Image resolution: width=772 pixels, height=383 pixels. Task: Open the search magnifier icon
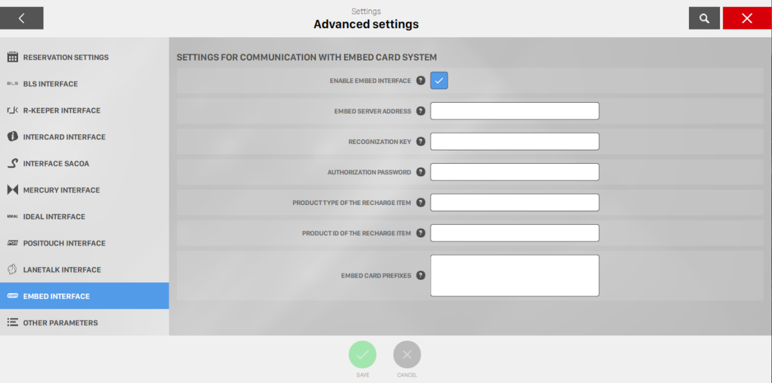tap(704, 19)
